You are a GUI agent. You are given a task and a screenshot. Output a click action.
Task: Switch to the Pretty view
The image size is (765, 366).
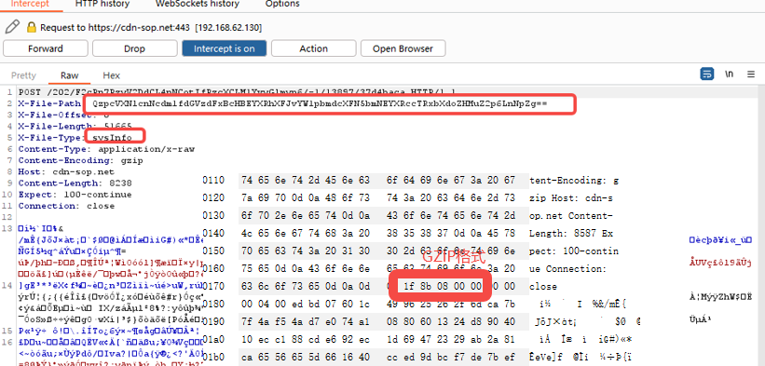(24, 75)
